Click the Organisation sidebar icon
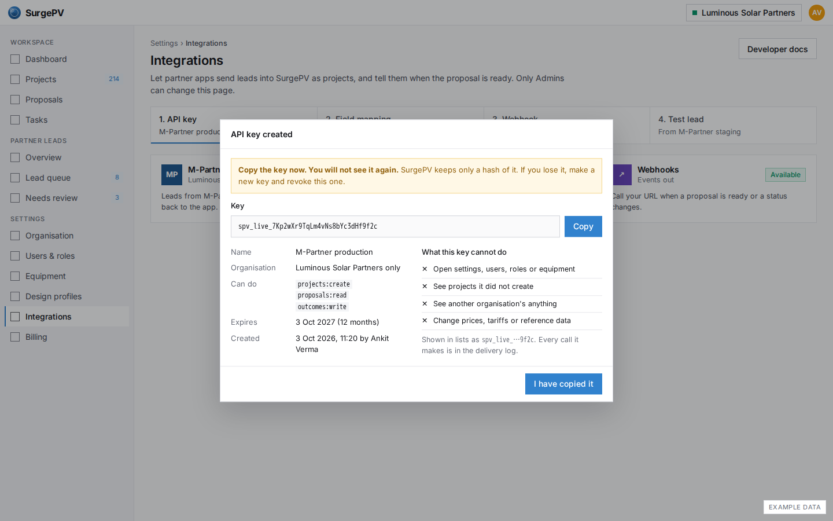This screenshot has height=521, width=833. point(15,236)
